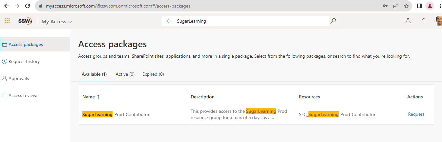The height and width of the screenshot is (142, 442).
Task: Open the app launcher waffle icon
Action: [x=7, y=21]
